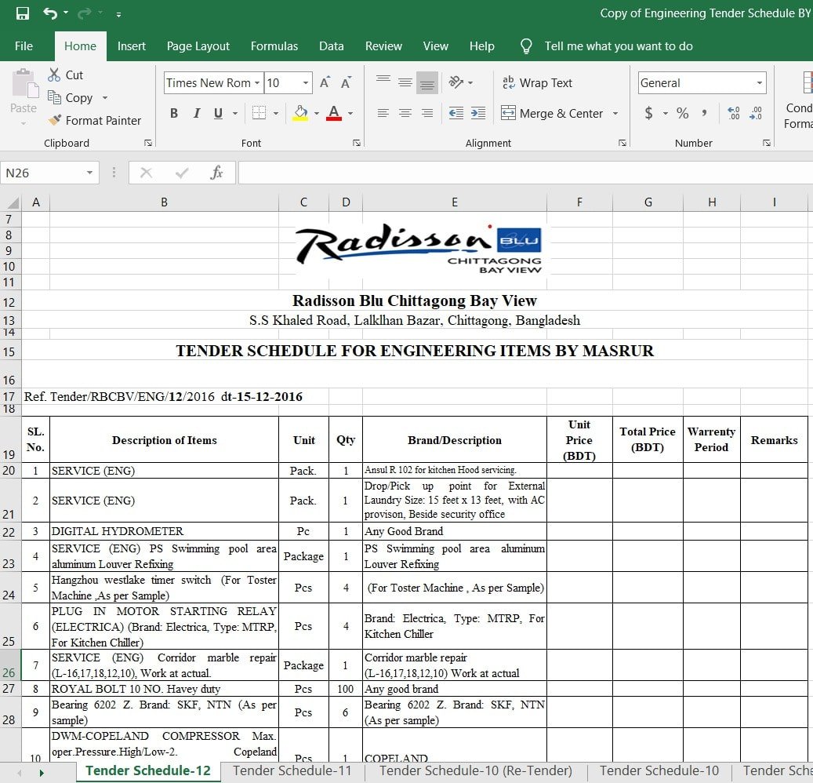Open the Name Box dropdown arrow
The image size is (813, 783).
90,173
